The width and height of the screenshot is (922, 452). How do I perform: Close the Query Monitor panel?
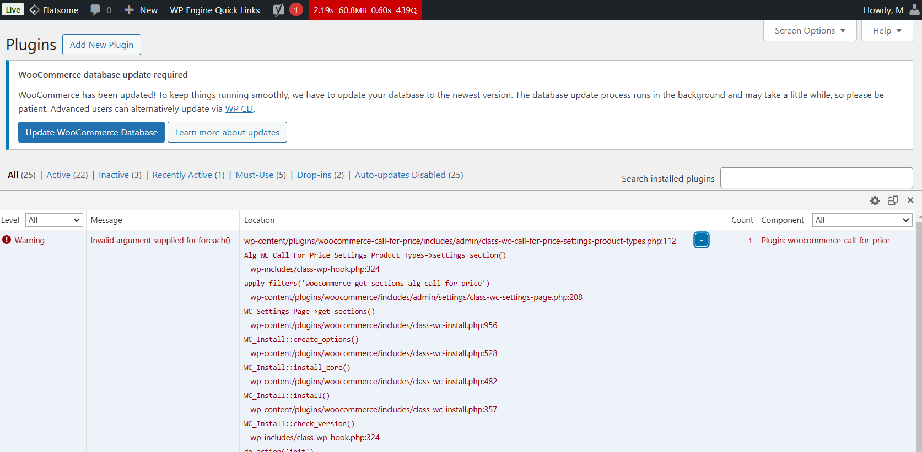(910, 200)
